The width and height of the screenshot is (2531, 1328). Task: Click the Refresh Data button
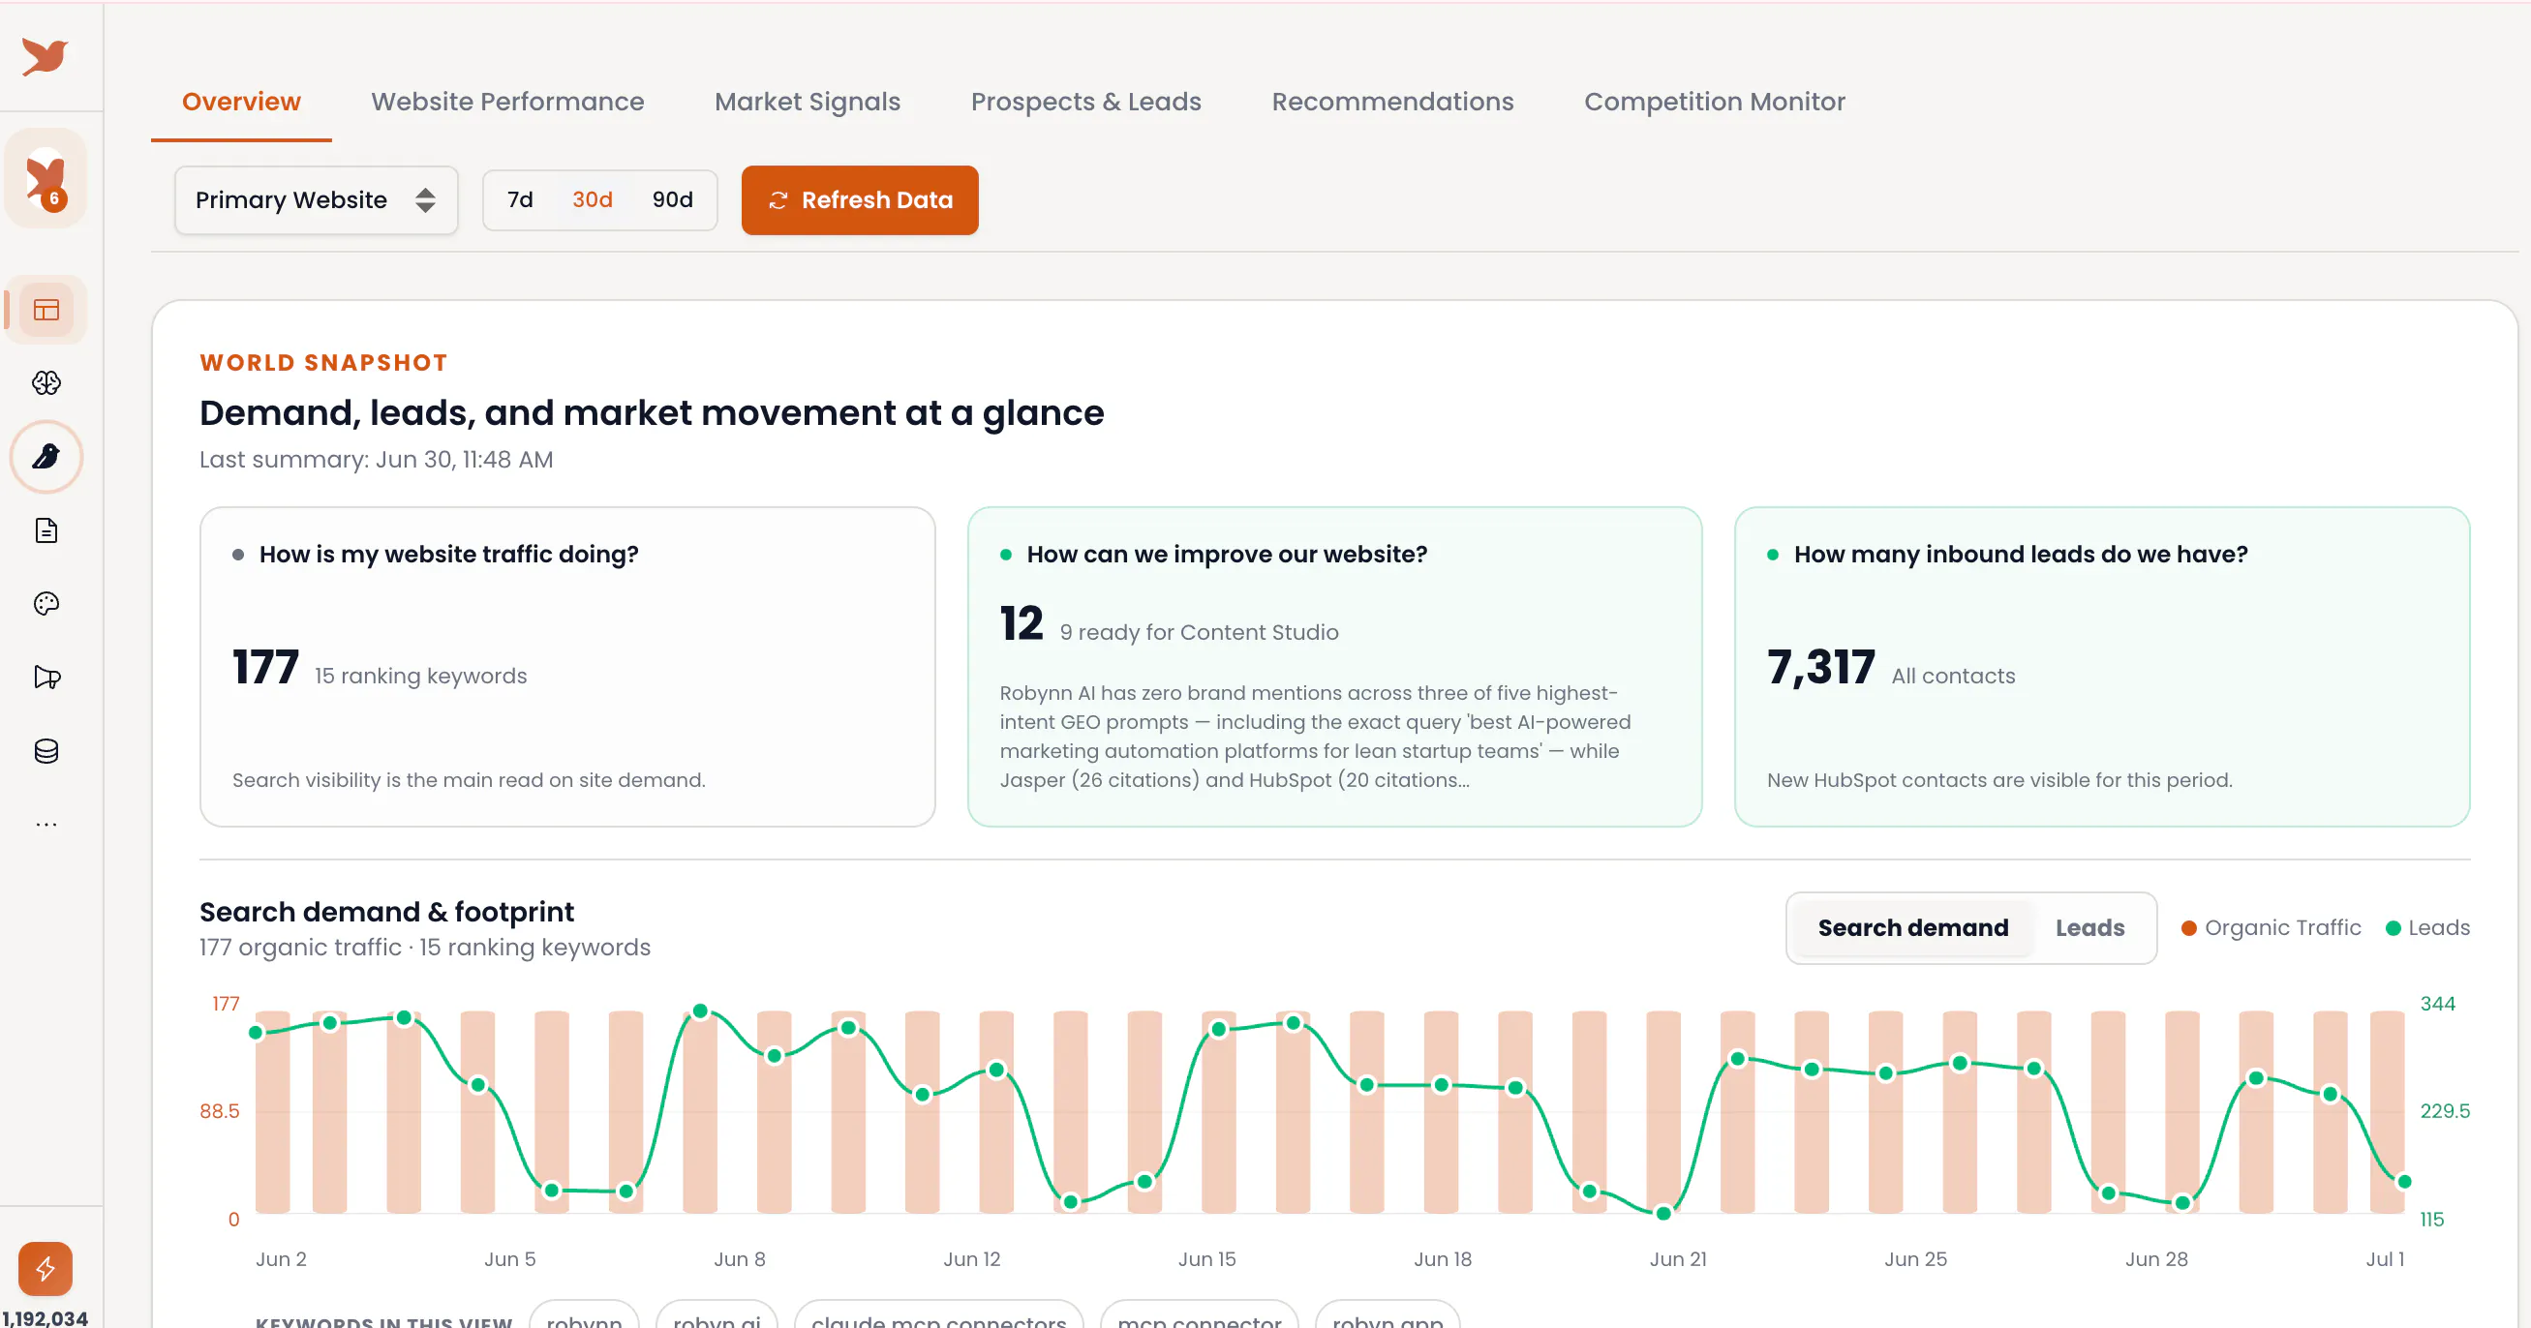(x=860, y=200)
